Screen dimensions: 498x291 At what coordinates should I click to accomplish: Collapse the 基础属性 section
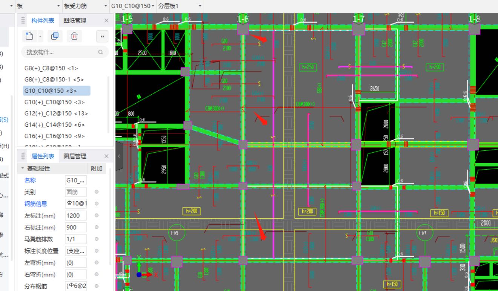23,168
